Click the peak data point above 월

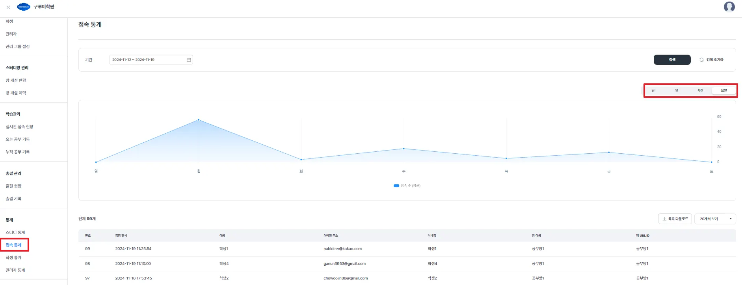[x=199, y=120]
